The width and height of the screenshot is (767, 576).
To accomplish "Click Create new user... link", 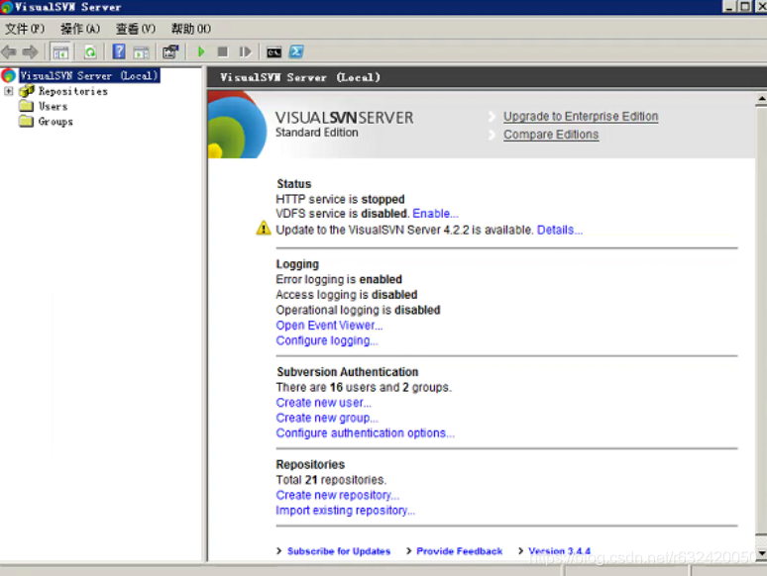I will (323, 403).
